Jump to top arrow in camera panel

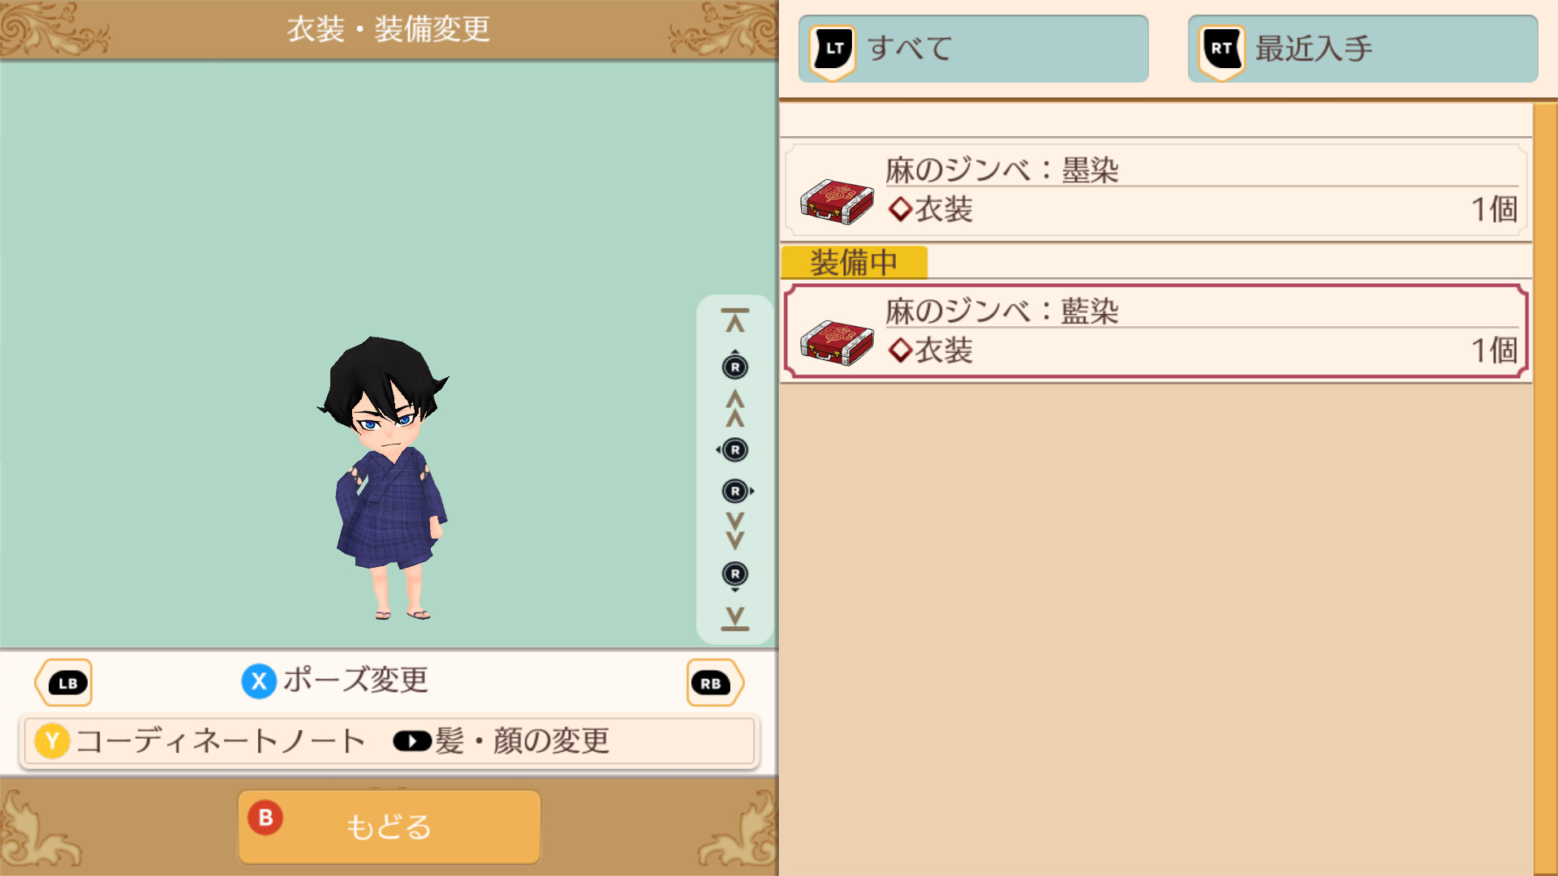coord(734,320)
